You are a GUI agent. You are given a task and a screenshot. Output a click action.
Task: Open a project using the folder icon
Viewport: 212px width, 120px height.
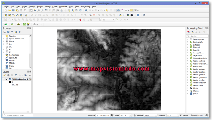(10, 11)
